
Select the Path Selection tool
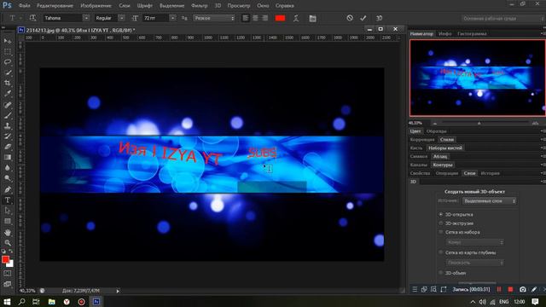pyautogui.click(x=8, y=211)
